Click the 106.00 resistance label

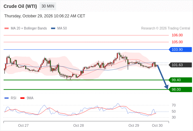(x=177, y=35)
